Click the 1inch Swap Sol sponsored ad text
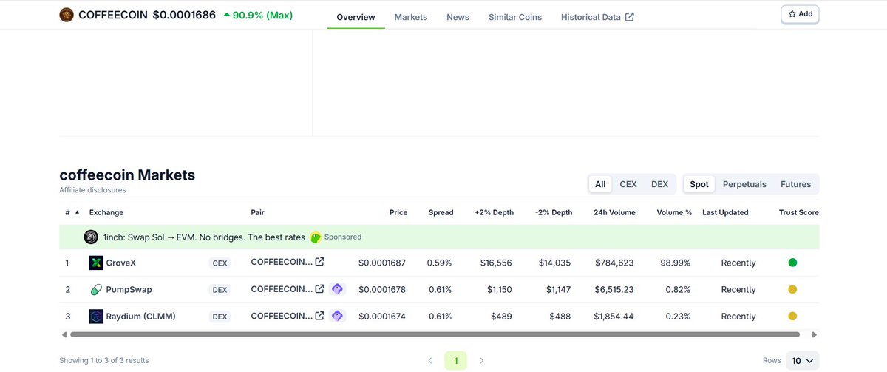This screenshot has height=372, width=887. (x=204, y=237)
